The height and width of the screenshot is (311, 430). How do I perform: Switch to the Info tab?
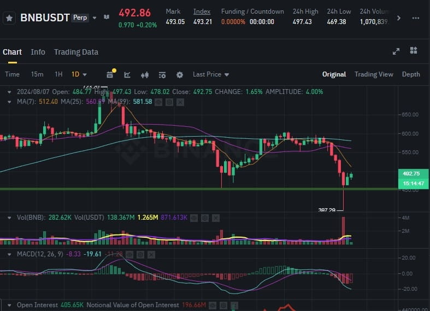(x=38, y=52)
